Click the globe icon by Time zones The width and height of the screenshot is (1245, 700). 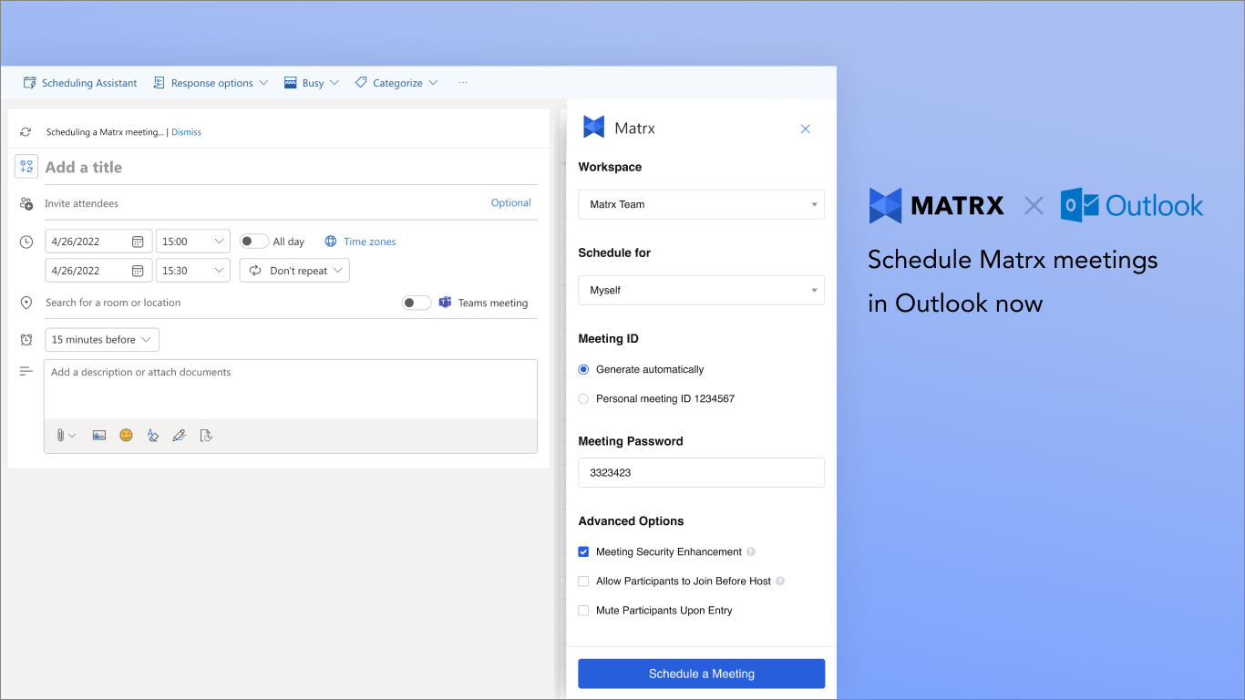tap(331, 242)
